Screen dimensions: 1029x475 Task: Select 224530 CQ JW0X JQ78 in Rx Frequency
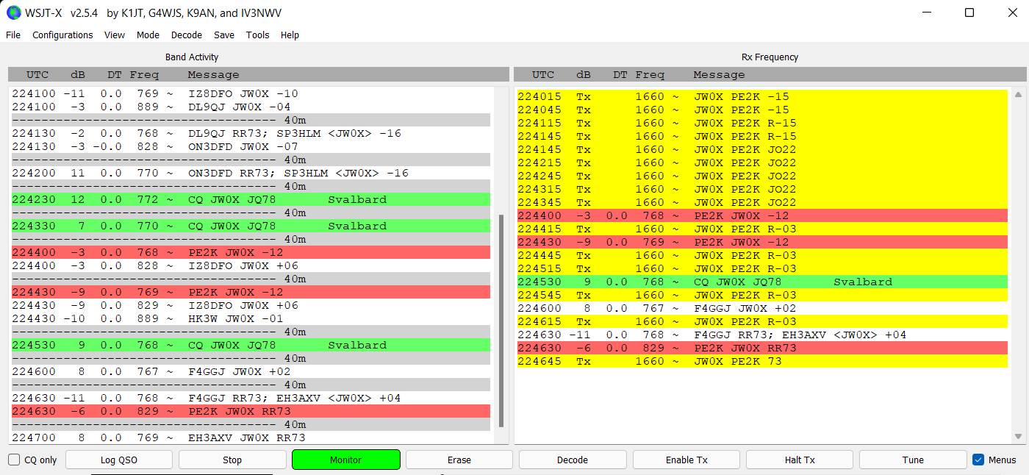(762, 282)
